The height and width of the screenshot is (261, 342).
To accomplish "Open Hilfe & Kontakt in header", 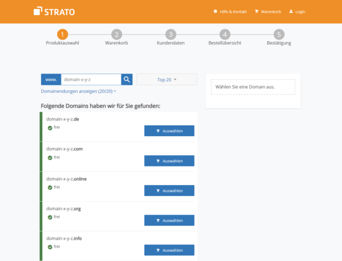I will coord(230,11).
